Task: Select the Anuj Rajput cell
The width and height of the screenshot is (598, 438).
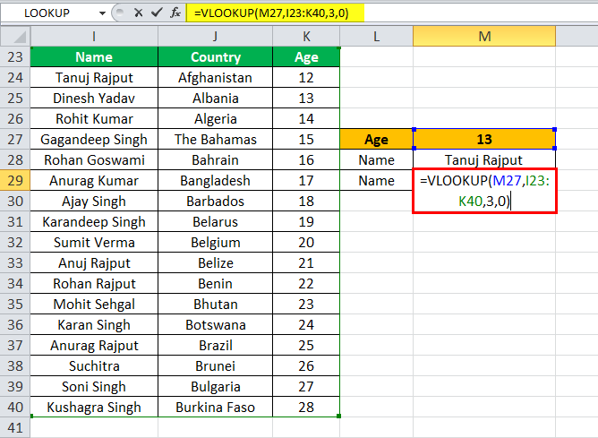Action: tap(94, 262)
